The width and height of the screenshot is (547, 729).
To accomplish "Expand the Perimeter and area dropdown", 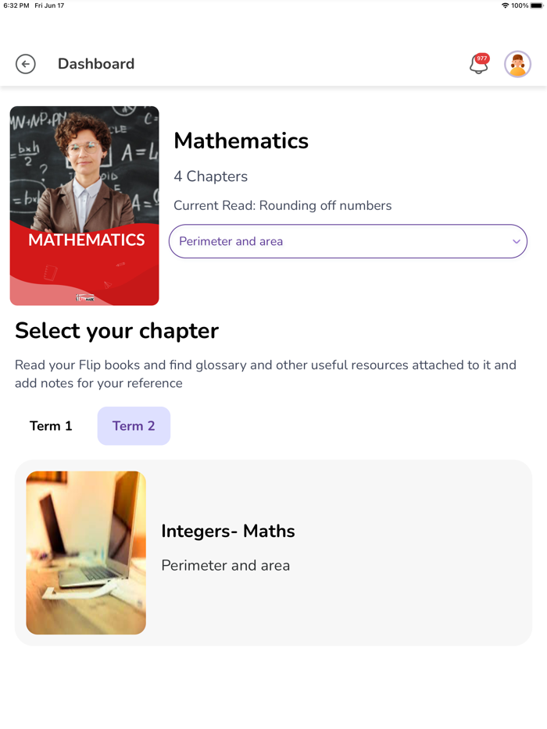I will pos(348,241).
